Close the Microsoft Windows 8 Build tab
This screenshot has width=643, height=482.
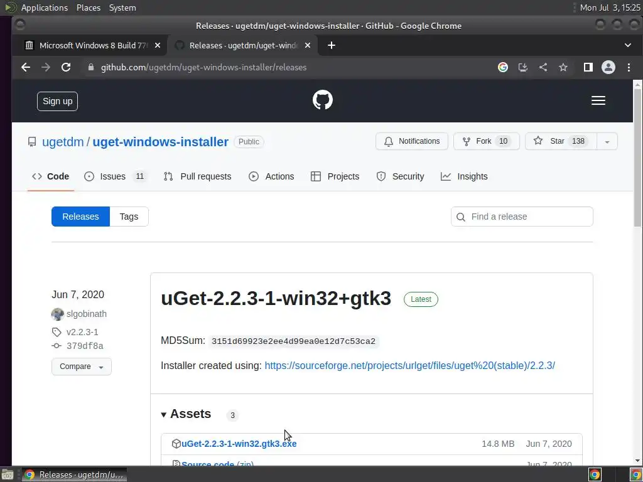coord(158,45)
